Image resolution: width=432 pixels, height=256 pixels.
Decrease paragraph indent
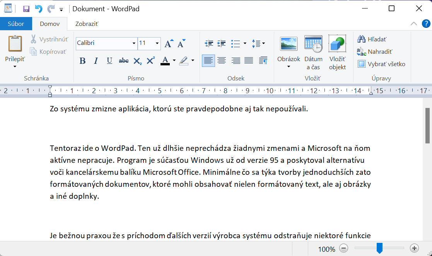pyautogui.click(x=209, y=43)
